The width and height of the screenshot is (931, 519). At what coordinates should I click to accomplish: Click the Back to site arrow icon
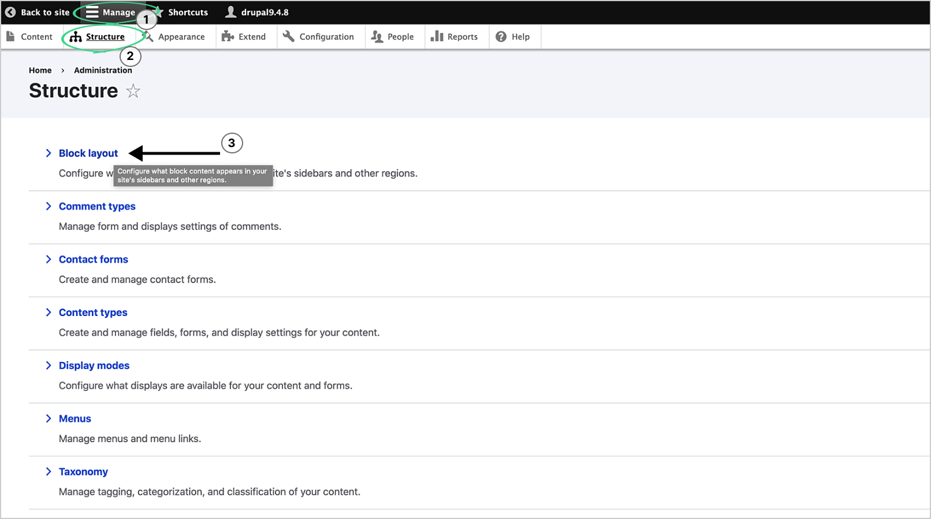click(x=10, y=12)
